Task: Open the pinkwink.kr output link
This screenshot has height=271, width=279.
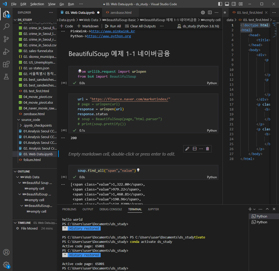Action: click(x=113, y=31)
